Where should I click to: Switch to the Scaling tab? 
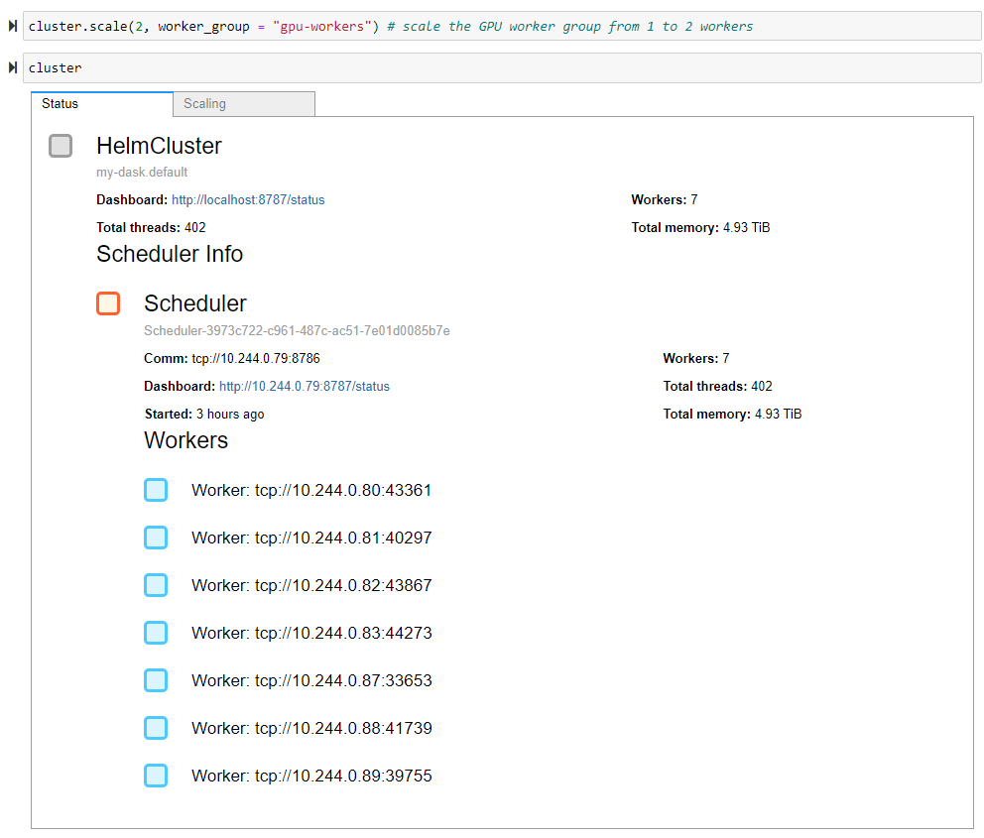(204, 103)
